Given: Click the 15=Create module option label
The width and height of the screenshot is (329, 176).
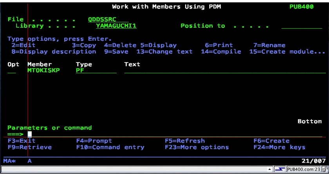Looking at the screenshot, I should pyautogui.click(x=287, y=52).
